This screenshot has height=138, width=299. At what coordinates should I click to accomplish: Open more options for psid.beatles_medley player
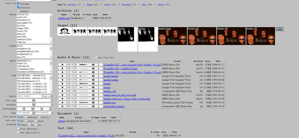click(x=99, y=106)
